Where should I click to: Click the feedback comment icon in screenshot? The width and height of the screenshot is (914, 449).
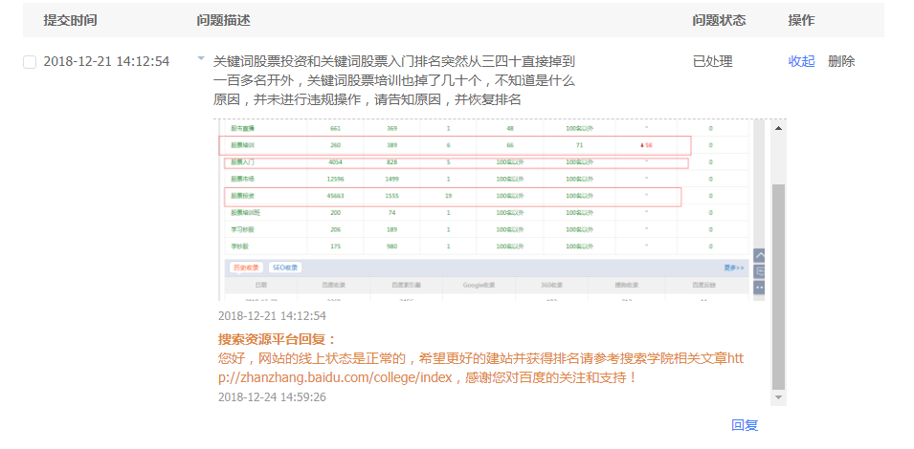pyautogui.click(x=760, y=271)
